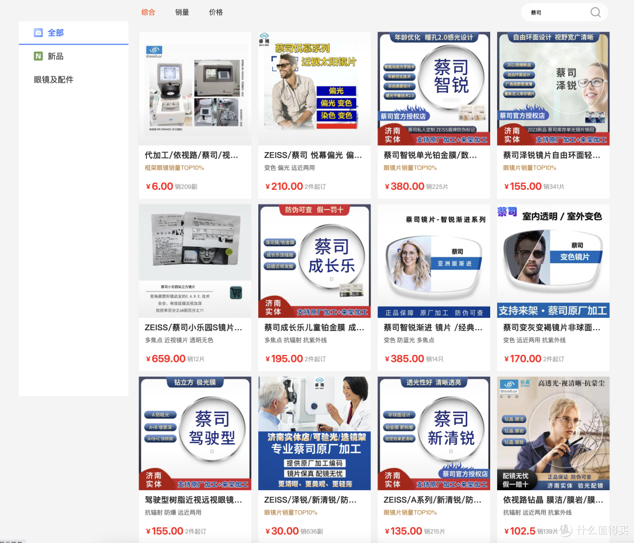Click the ¥385.00 price
Screen dimensions: 634x543
404,359
